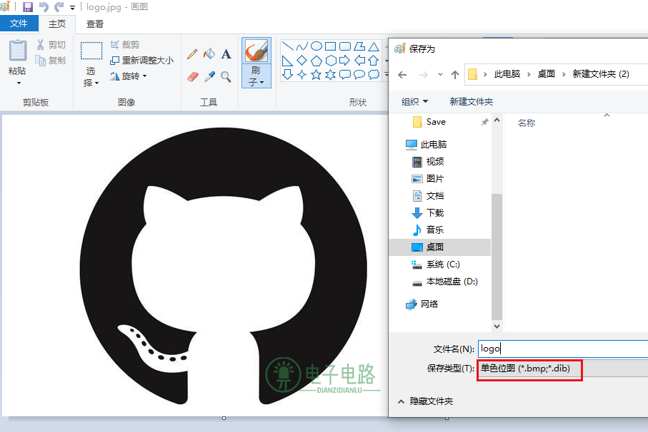The image size is (648, 432).
Task: Open the Organize (组织) dropdown
Action: click(x=414, y=101)
